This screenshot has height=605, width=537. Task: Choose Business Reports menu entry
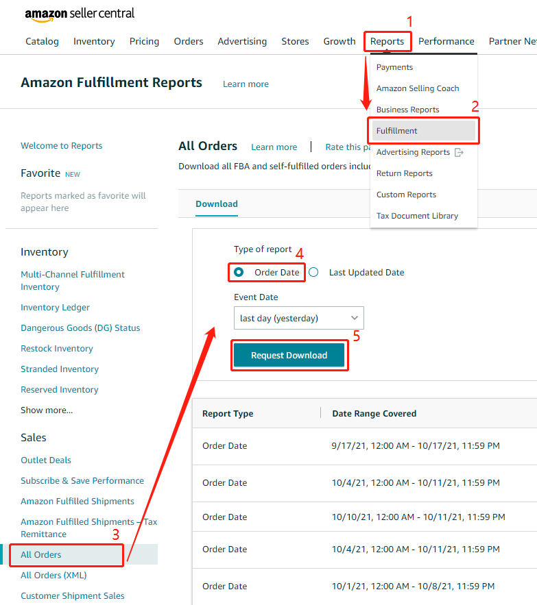click(407, 110)
